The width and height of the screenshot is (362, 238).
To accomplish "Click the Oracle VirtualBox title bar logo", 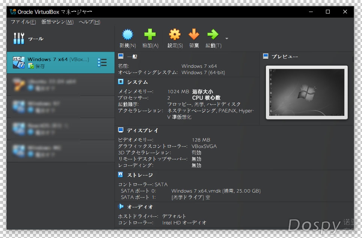I will point(13,12).
